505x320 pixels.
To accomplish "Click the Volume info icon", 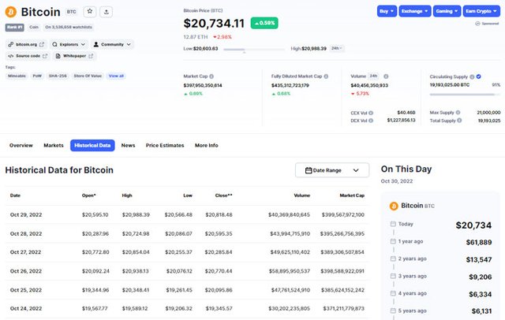I will click(x=386, y=76).
